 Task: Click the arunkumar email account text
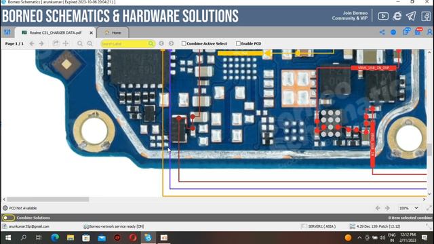tap(28, 226)
